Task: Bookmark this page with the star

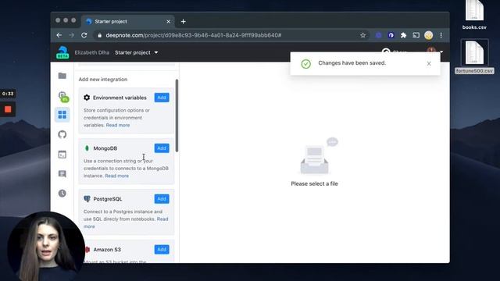Action: coord(362,35)
